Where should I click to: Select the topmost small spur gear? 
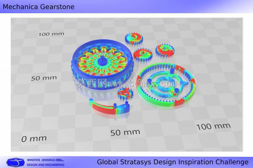point(134,38)
